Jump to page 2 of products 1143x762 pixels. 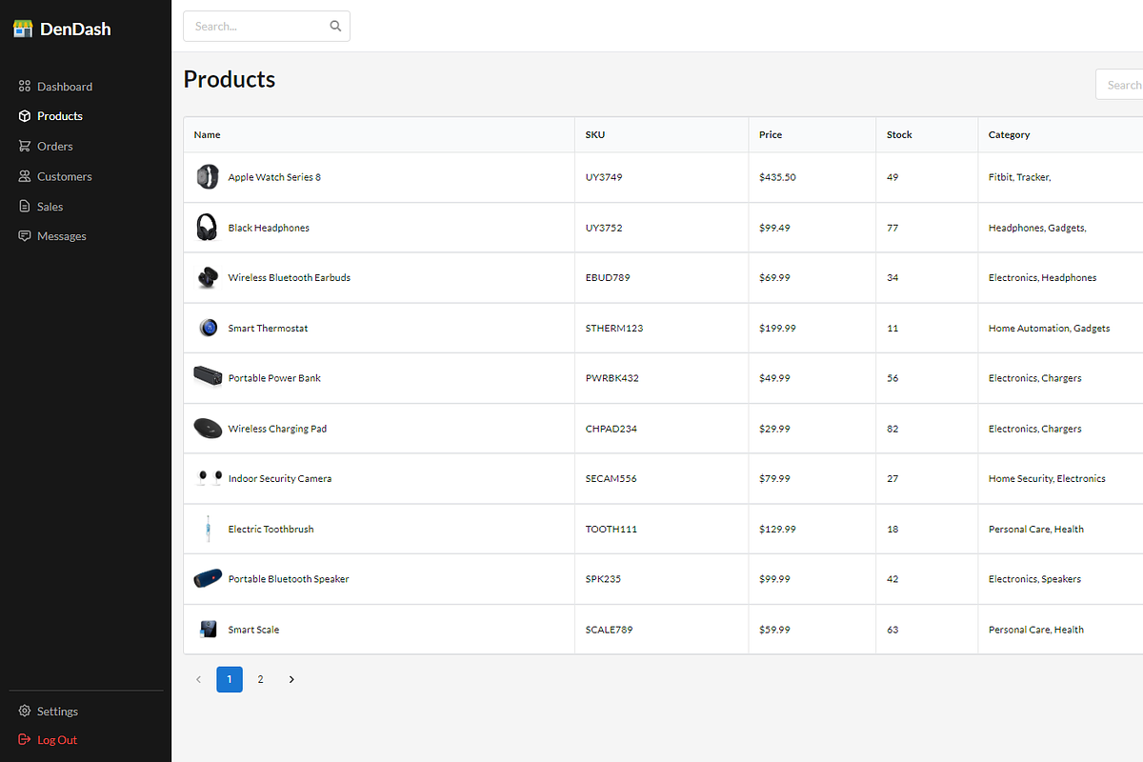point(260,679)
